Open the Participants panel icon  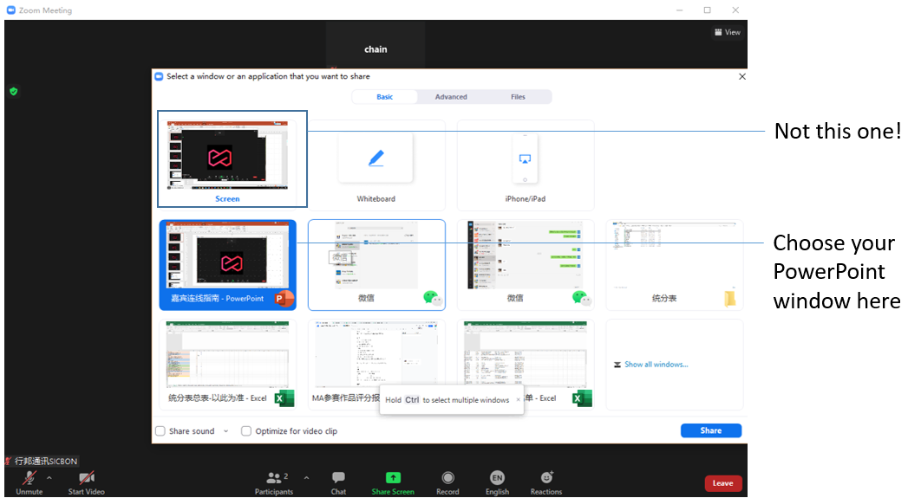click(x=274, y=478)
